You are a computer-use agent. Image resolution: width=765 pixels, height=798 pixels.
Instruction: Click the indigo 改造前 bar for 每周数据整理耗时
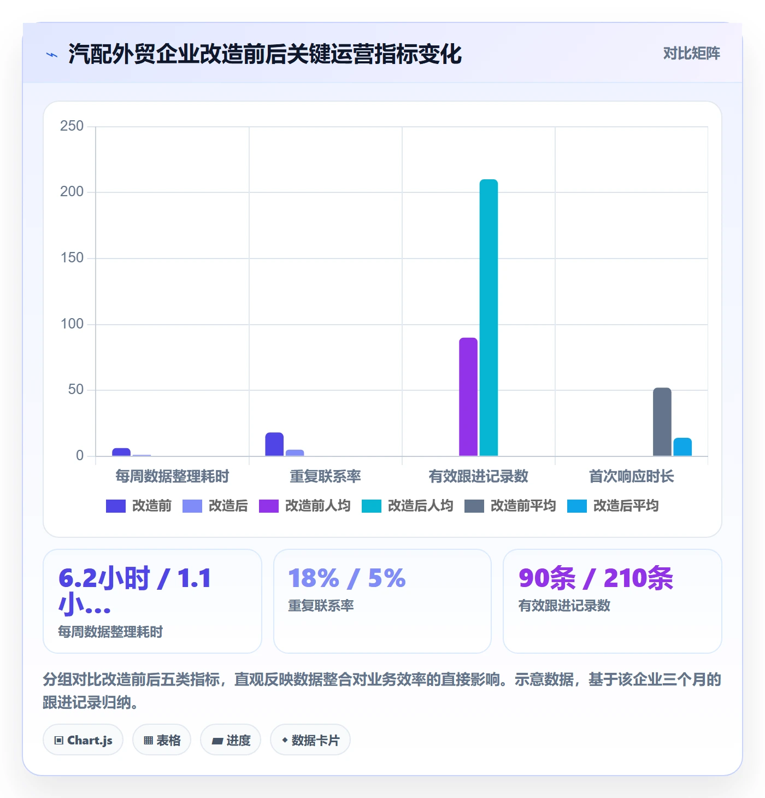click(121, 452)
